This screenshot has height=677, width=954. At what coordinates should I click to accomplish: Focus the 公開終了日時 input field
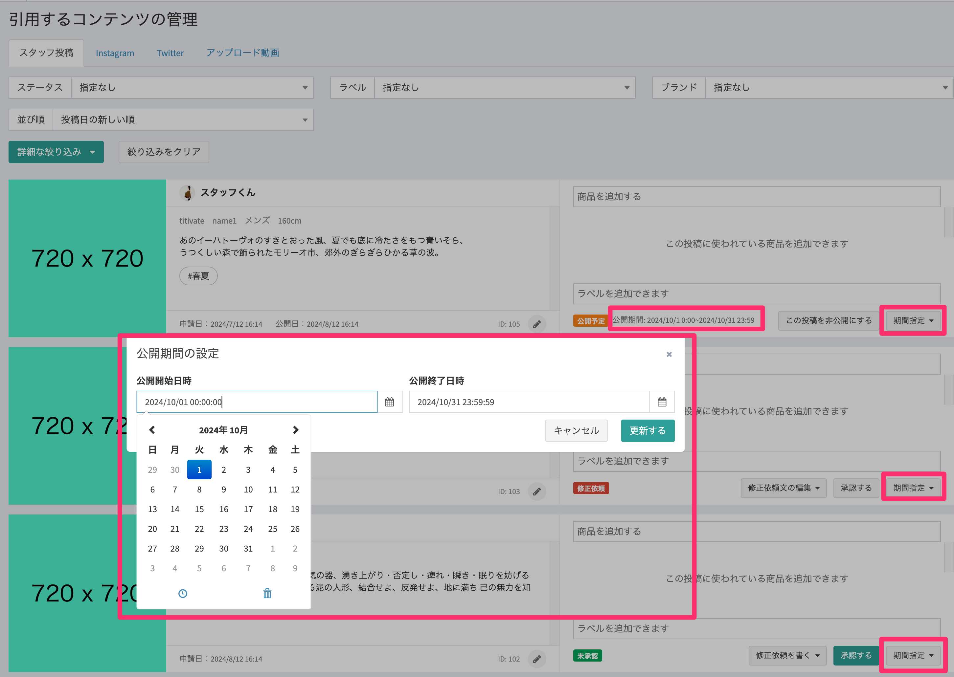pos(529,402)
